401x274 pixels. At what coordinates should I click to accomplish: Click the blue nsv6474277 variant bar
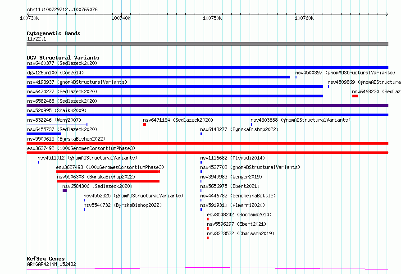tap(175, 96)
